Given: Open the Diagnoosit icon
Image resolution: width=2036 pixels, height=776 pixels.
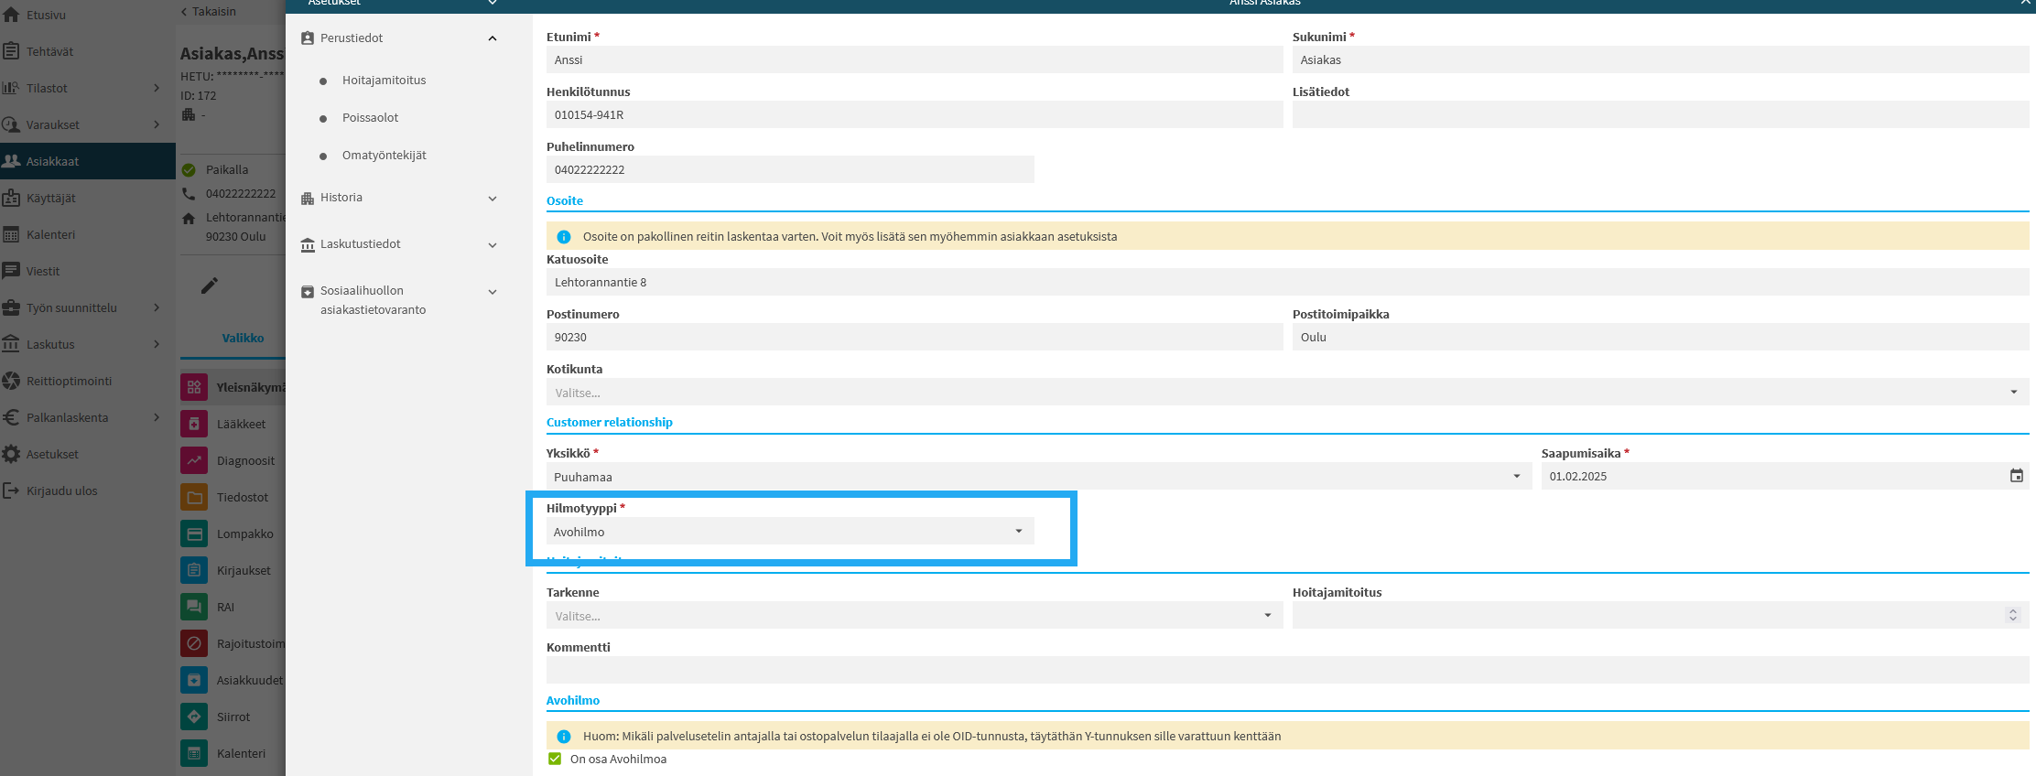Looking at the screenshot, I should coord(194,460).
